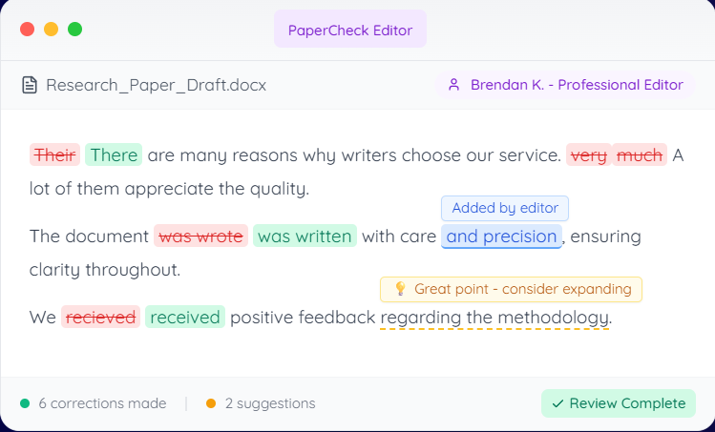Screen dimensions: 715x432
Task: Click the deleted phrase "was wrote"
Action: click(200, 236)
